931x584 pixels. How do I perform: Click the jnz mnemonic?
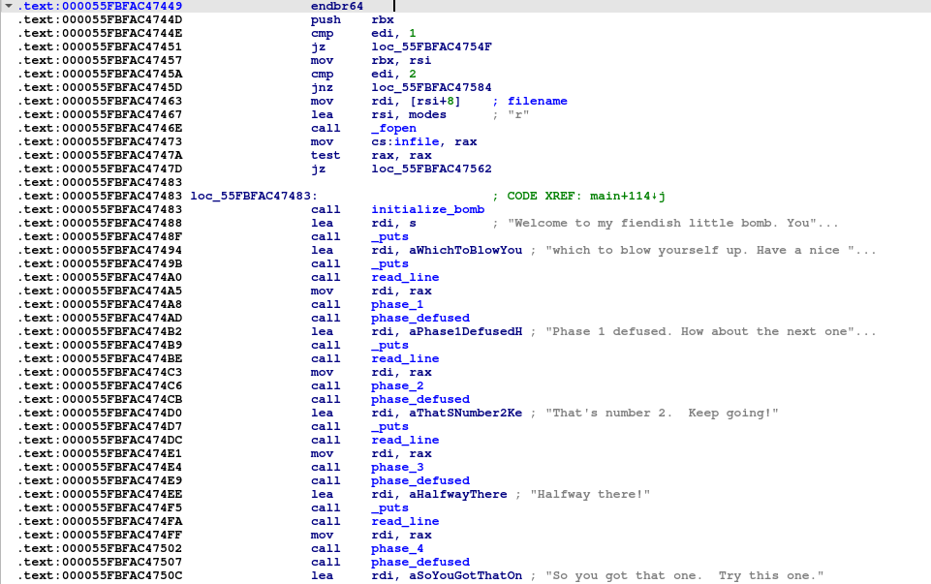[322, 88]
